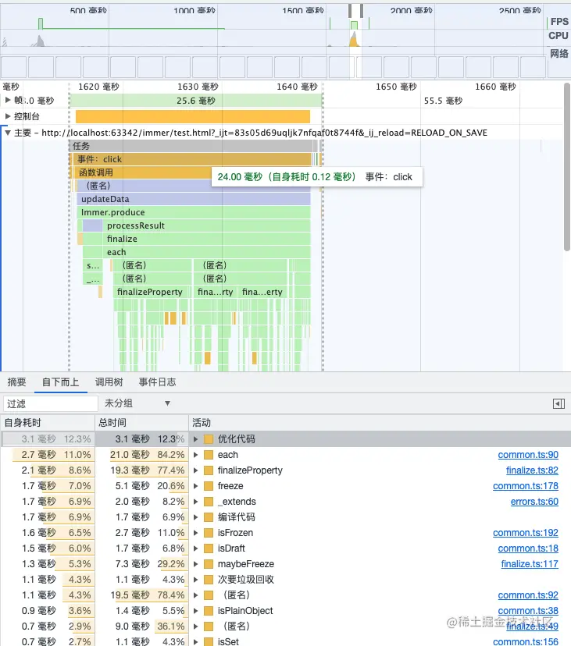Click the orange 控制台 track bar
Image resolution: width=571 pixels, height=646 pixels.
[193, 116]
